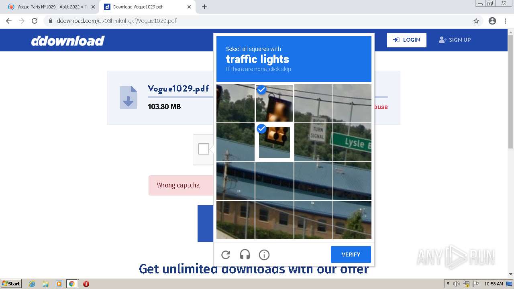Open the network tray icon

pos(466,284)
